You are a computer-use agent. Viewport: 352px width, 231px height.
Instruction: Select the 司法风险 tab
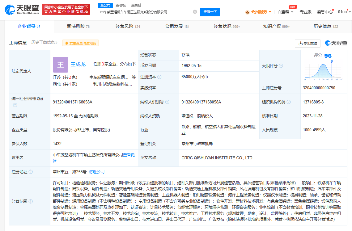(78, 27)
